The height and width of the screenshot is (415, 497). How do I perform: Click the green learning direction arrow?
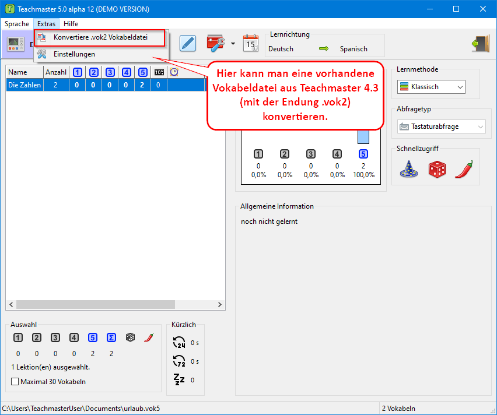[324, 49]
